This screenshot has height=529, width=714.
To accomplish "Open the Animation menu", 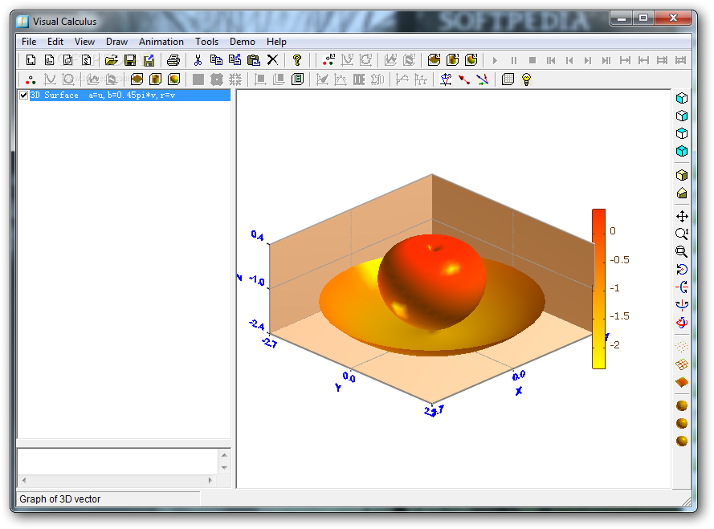I will [x=161, y=41].
